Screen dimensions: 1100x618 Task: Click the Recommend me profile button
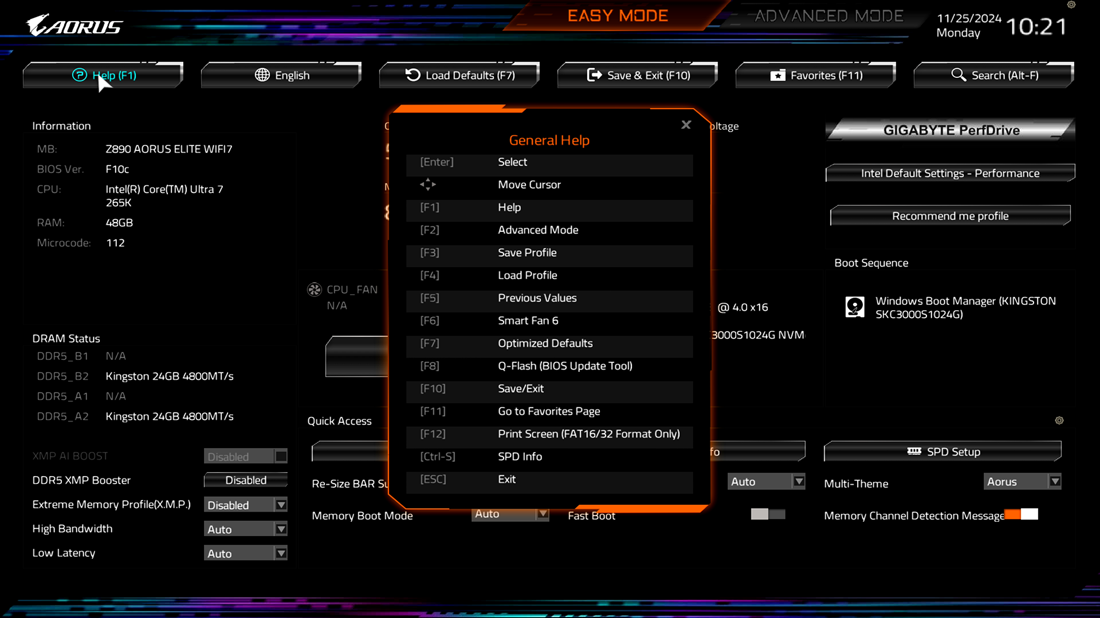950,216
